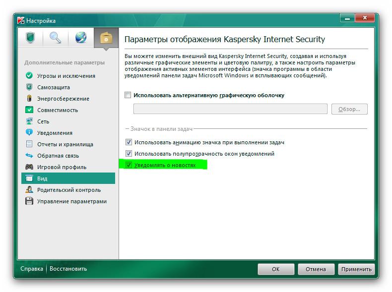Image resolution: width=392 pixels, height=292 pixels.
Task: Click the skin path input field
Action: (230, 109)
